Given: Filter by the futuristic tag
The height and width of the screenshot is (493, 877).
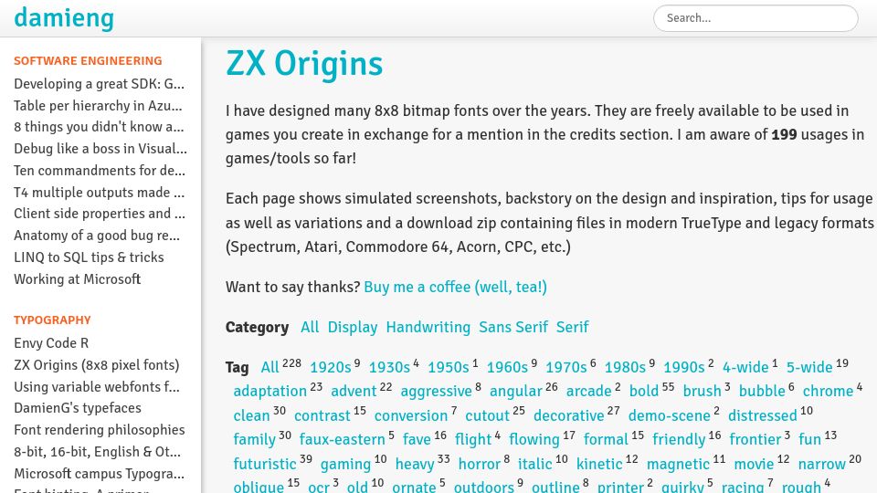Looking at the screenshot, I should [265, 464].
